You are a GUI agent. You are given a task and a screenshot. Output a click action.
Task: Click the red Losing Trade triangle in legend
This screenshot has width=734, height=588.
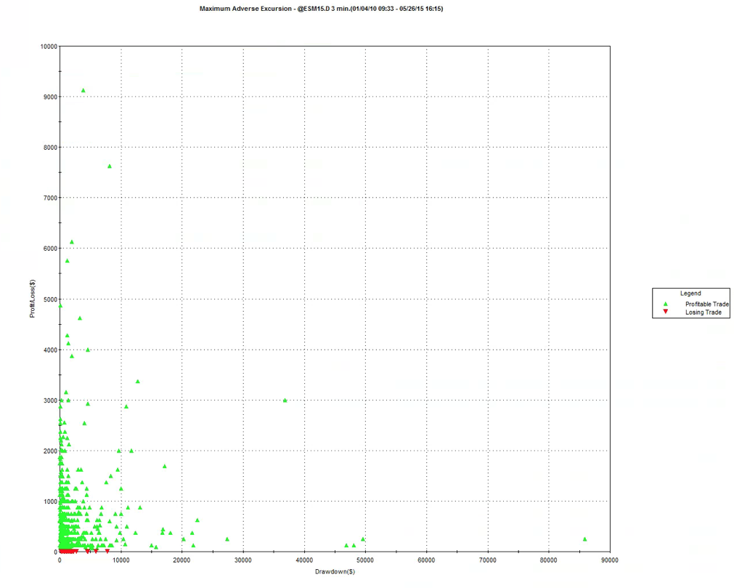(665, 312)
